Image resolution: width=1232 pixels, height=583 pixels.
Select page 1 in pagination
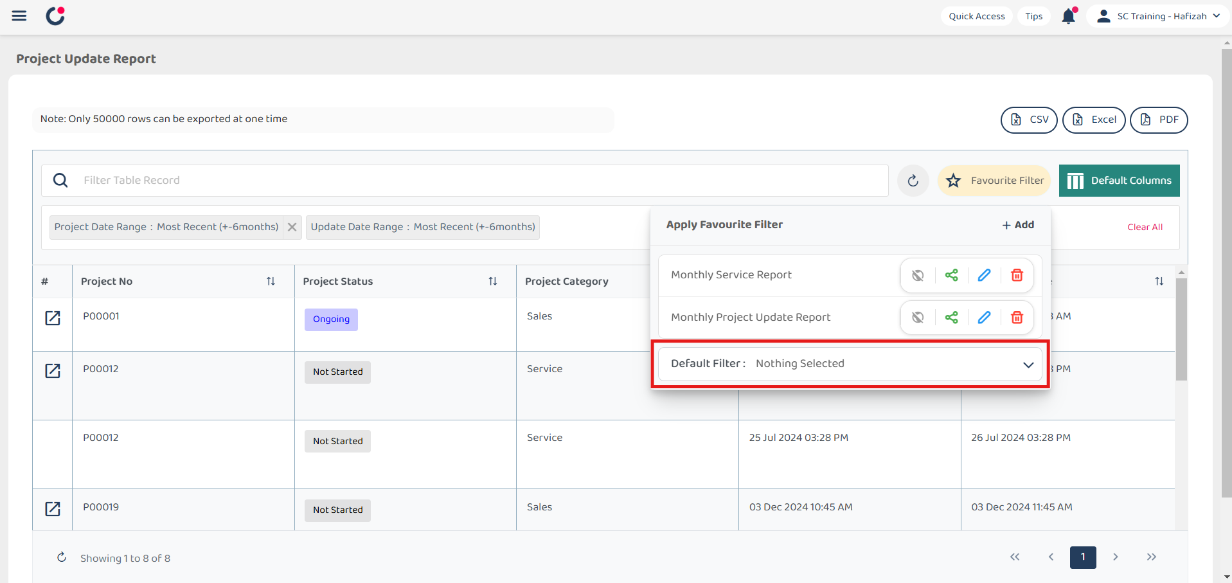[x=1083, y=557]
